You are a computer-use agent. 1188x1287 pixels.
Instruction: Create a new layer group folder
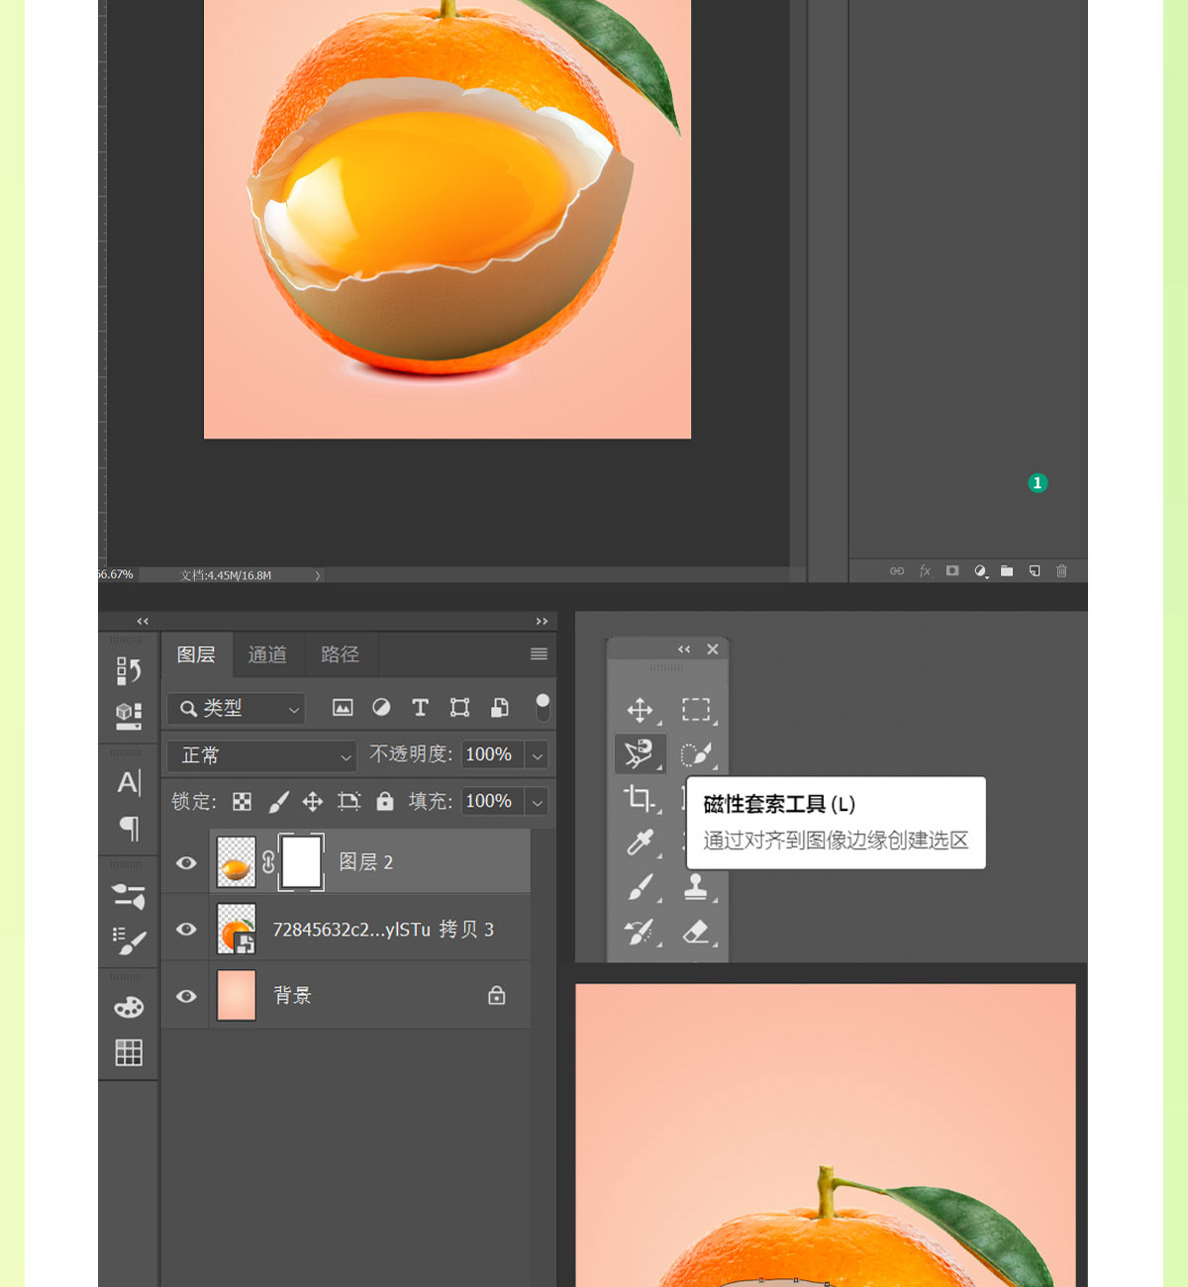click(1007, 571)
